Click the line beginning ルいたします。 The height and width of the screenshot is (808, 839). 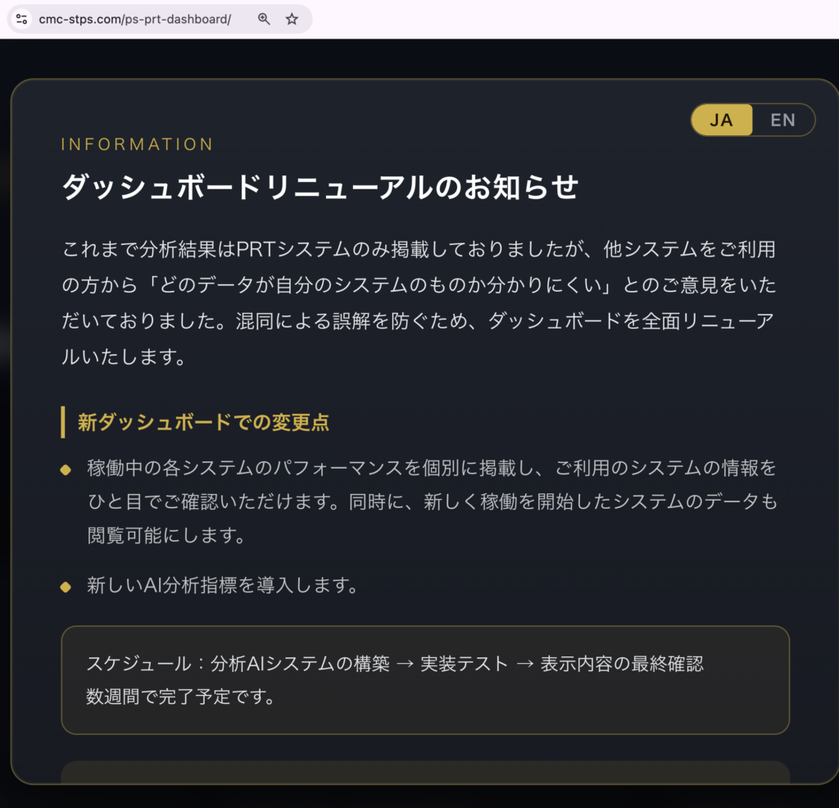click(x=125, y=357)
